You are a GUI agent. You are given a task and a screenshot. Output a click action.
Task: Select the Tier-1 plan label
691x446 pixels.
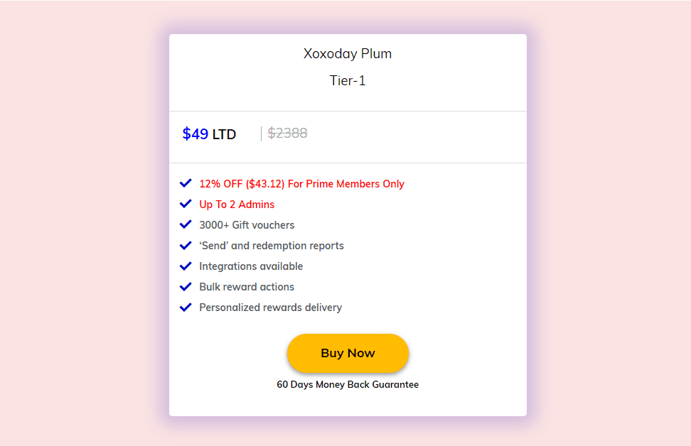[x=348, y=80]
